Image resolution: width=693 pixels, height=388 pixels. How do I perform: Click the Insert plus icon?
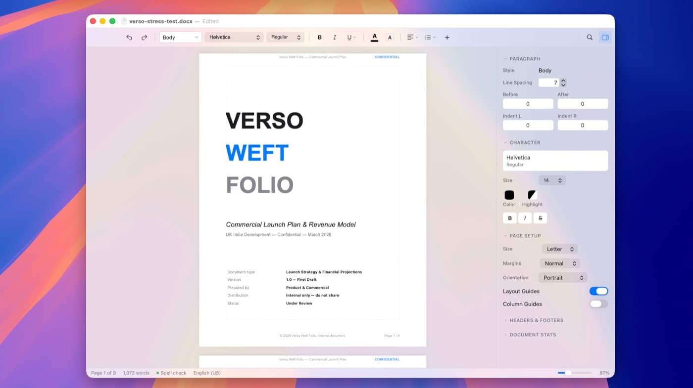pyautogui.click(x=446, y=37)
